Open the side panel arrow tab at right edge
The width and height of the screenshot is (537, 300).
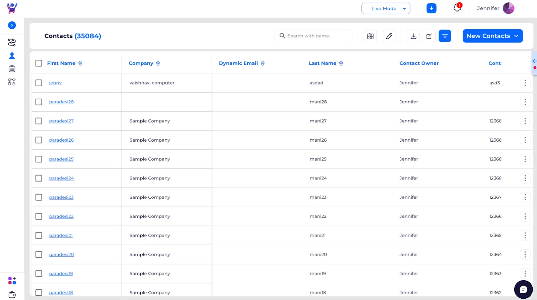pyautogui.click(x=534, y=64)
